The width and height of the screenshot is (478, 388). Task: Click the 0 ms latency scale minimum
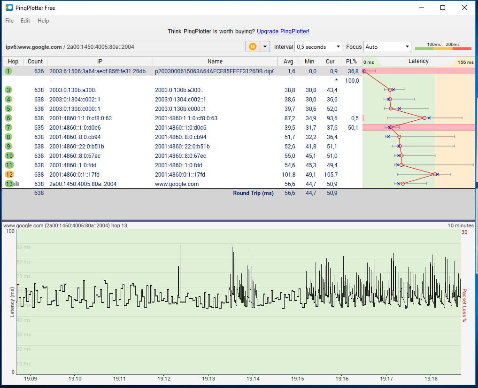click(369, 62)
